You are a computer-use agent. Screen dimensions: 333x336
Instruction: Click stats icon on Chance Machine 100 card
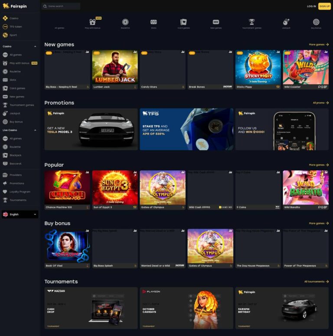(87, 172)
